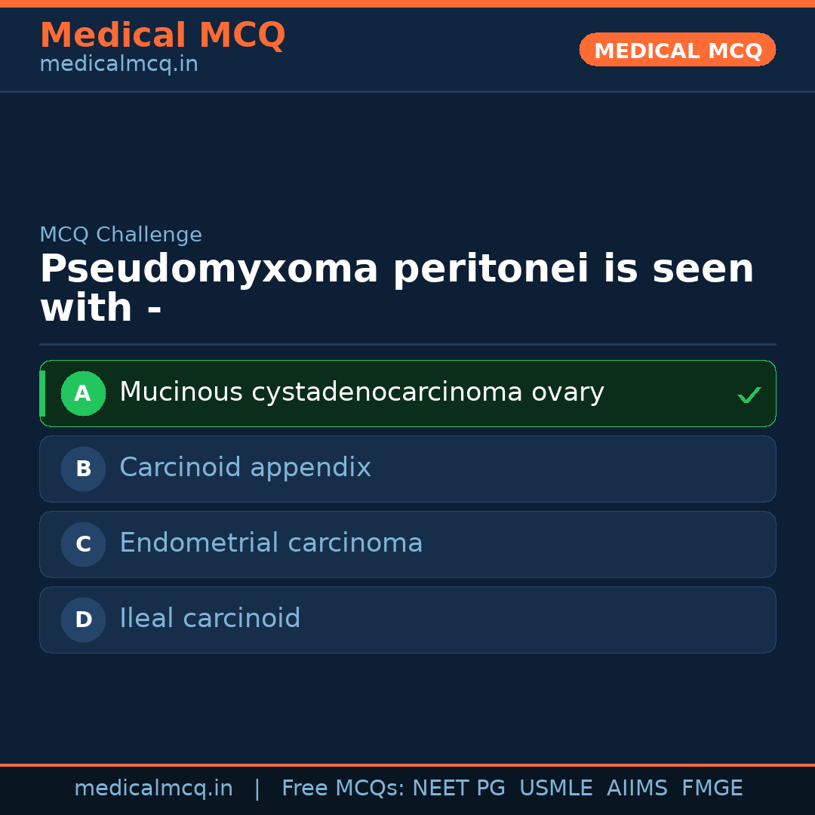Click the orange MEDICAL MCQ badge
The width and height of the screenshot is (815, 815).
(x=677, y=51)
